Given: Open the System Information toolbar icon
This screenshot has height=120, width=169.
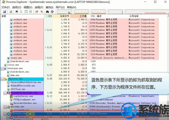Looking at the screenshot, I should click(x=17, y=12).
